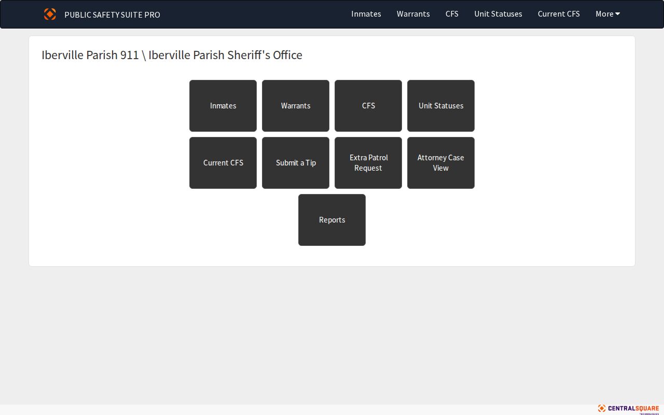Open Inmates from the top navigation bar
Screen dimensions: 664x415
[x=366, y=14]
